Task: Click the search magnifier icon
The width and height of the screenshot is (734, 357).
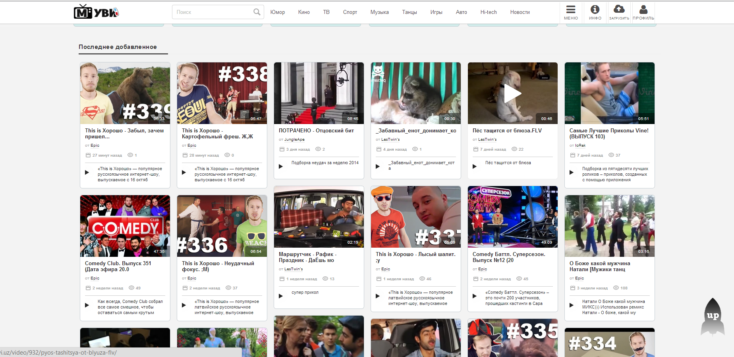Action: 257,12
